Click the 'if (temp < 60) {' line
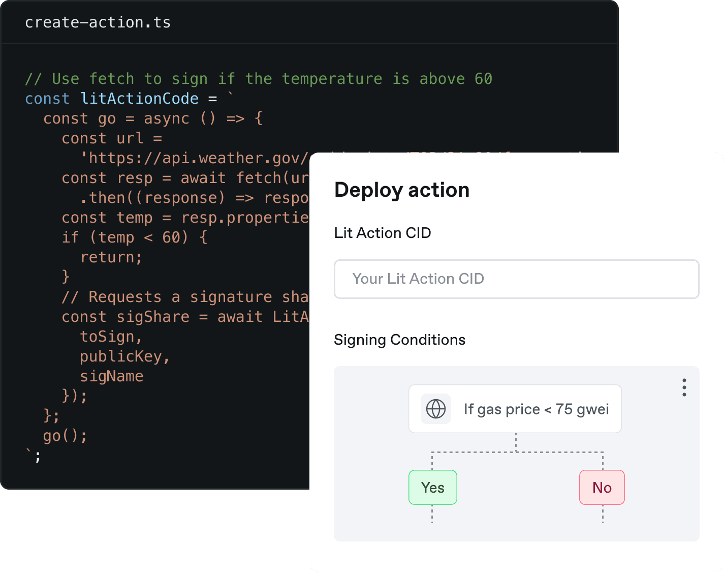This screenshot has width=724, height=572. [135, 237]
